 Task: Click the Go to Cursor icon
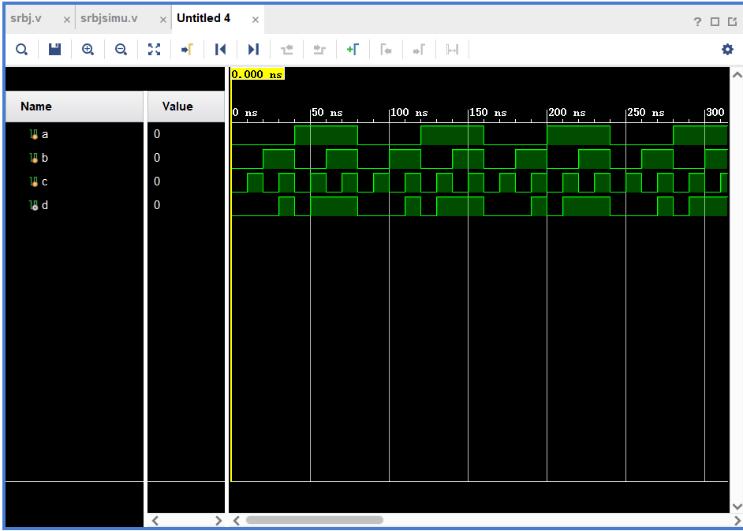187,50
